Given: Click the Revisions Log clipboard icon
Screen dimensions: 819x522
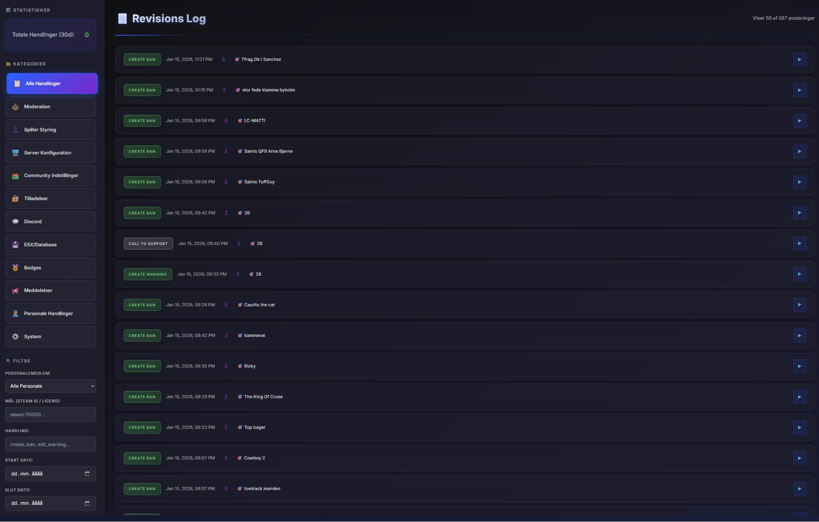Looking at the screenshot, I should (122, 18).
